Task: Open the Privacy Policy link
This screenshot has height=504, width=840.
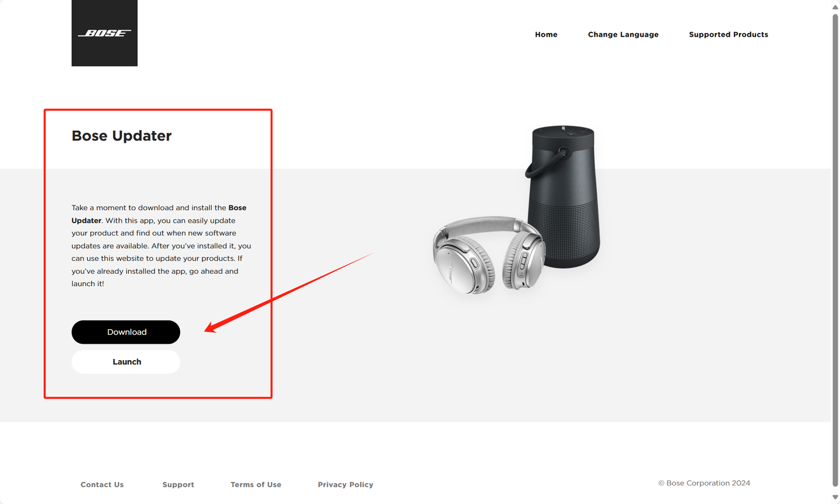Action: pos(345,485)
